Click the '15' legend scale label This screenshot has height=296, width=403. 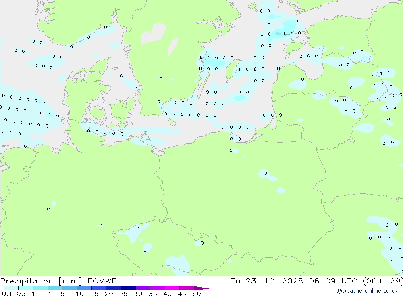coord(94,294)
